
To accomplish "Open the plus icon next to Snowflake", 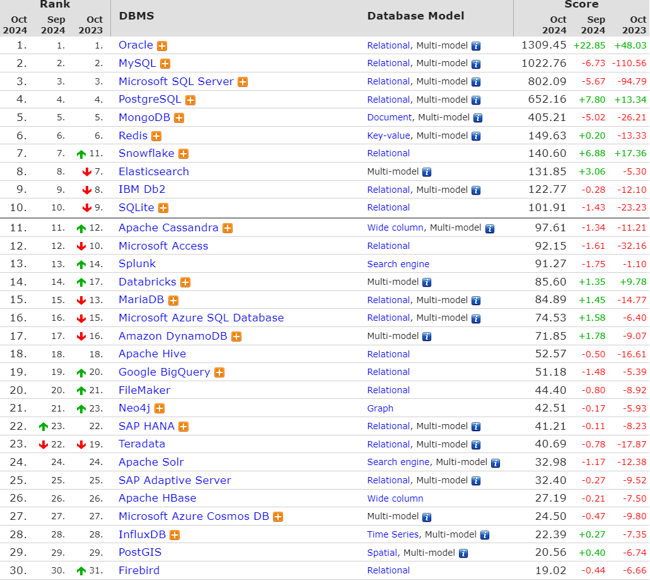I will coord(183,154).
